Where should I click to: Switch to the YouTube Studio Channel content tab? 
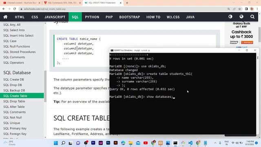click(22, 3)
